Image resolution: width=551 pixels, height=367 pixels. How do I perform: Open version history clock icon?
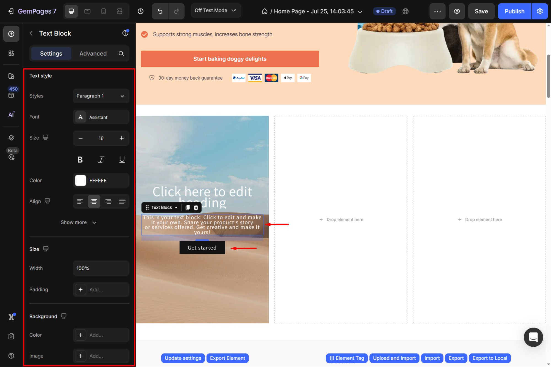141,11
